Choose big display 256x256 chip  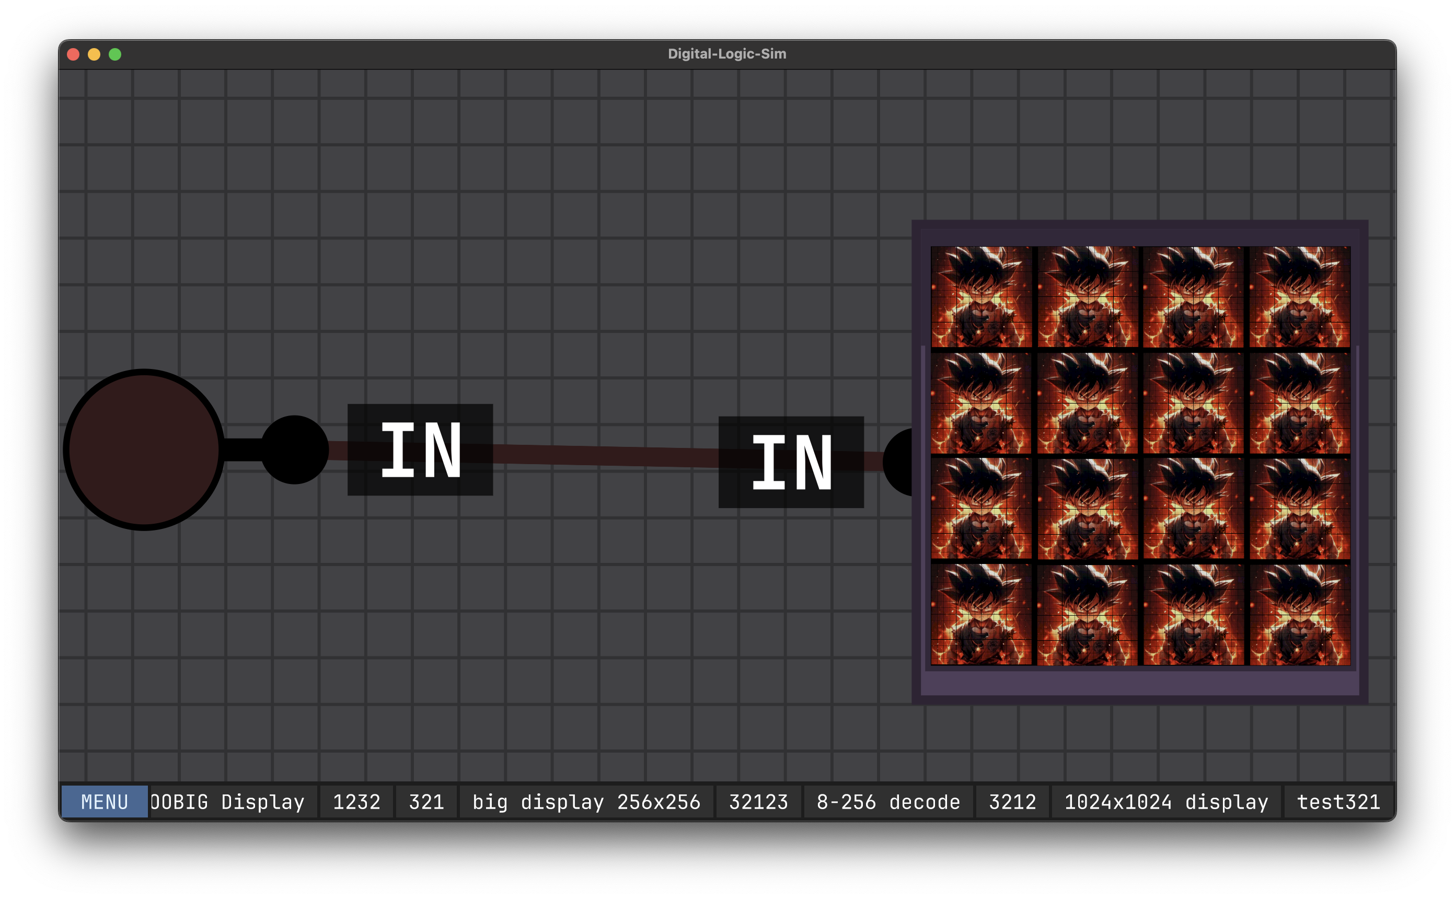click(586, 801)
